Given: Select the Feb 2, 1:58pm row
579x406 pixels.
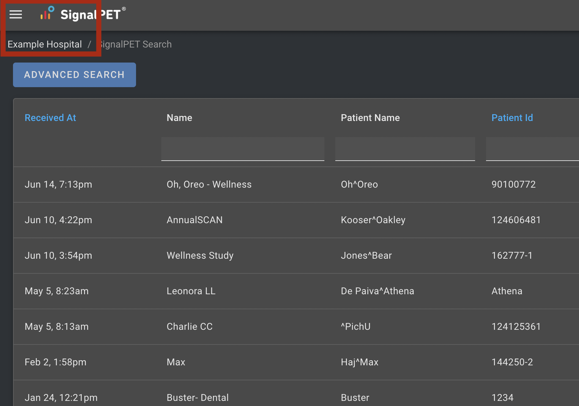Looking at the screenshot, I should pos(296,362).
